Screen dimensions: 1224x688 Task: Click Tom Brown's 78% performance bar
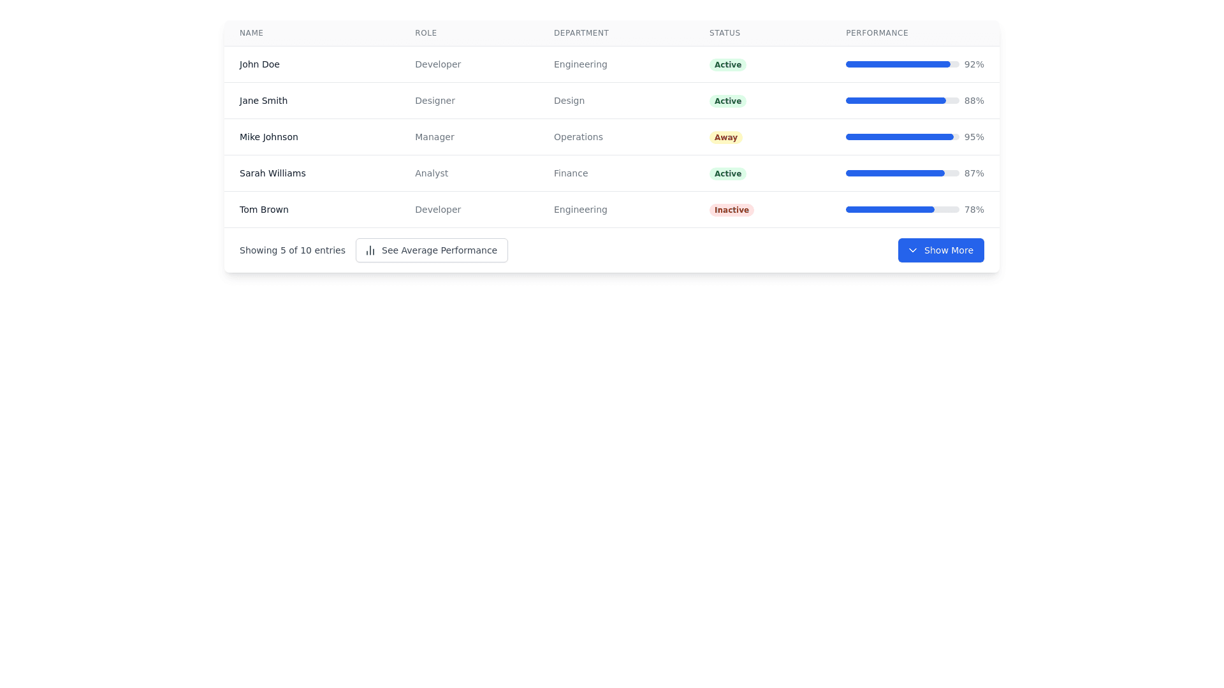[x=901, y=210]
